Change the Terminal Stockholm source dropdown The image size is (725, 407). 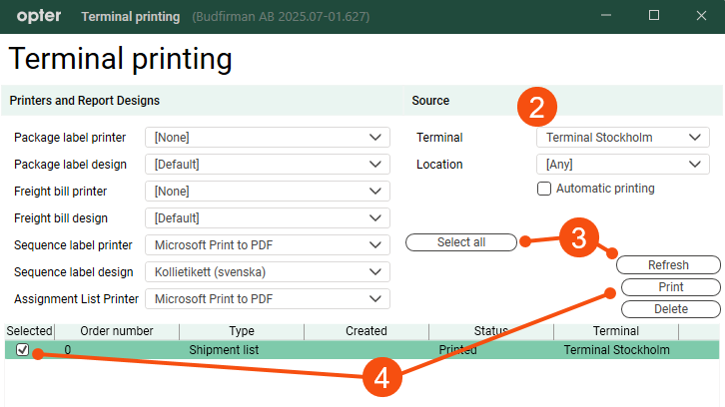click(622, 138)
